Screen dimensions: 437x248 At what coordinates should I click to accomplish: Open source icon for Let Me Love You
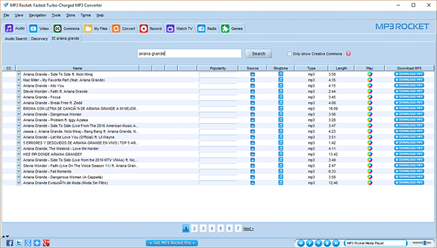[x=253, y=137]
